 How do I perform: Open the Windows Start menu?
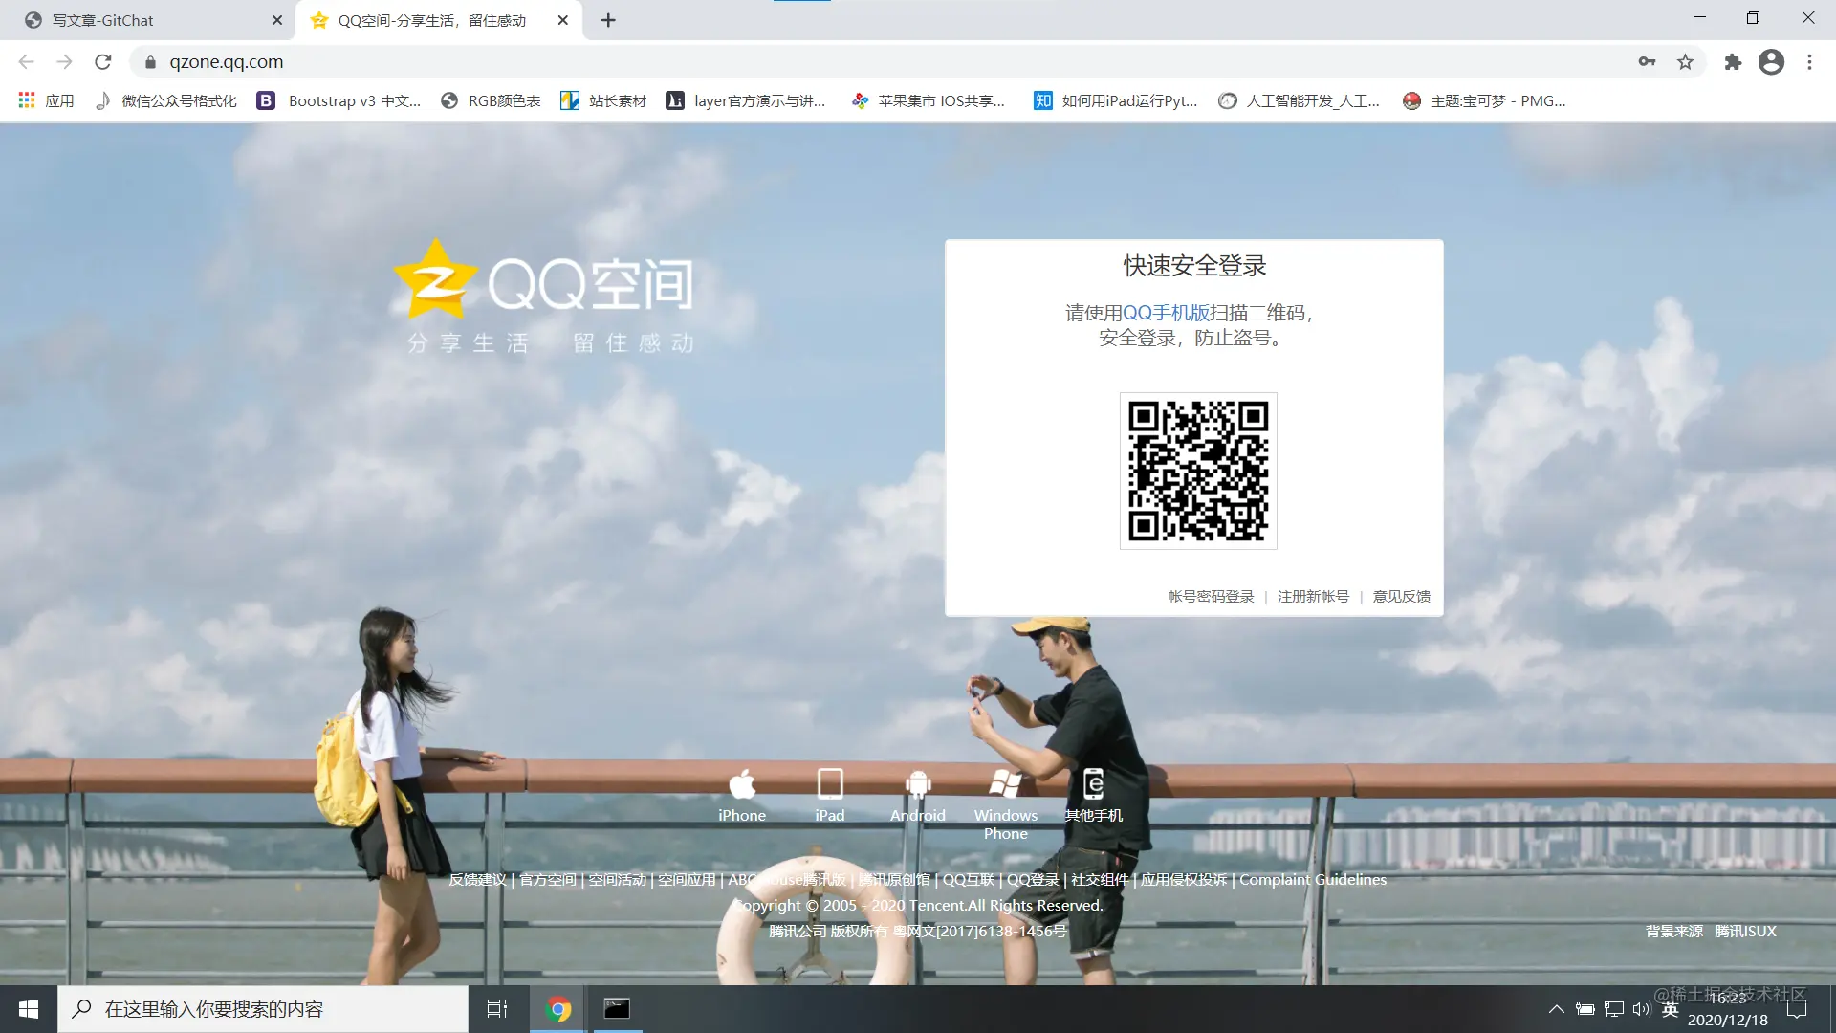pyautogui.click(x=29, y=1009)
